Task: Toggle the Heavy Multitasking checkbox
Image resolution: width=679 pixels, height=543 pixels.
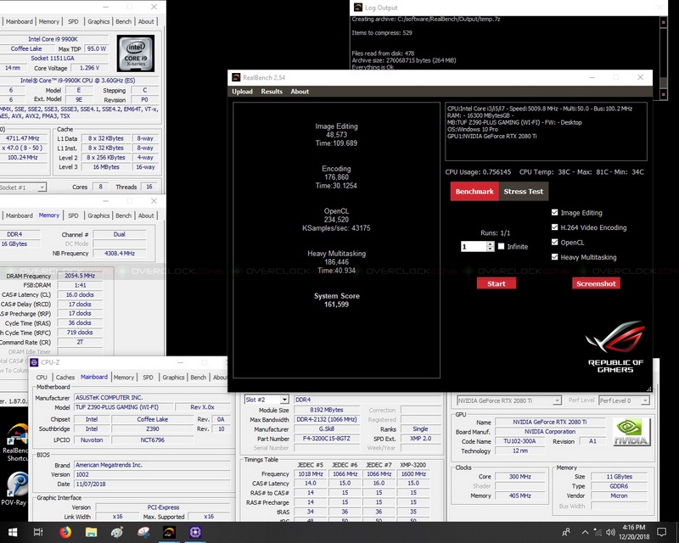Action: [555, 257]
